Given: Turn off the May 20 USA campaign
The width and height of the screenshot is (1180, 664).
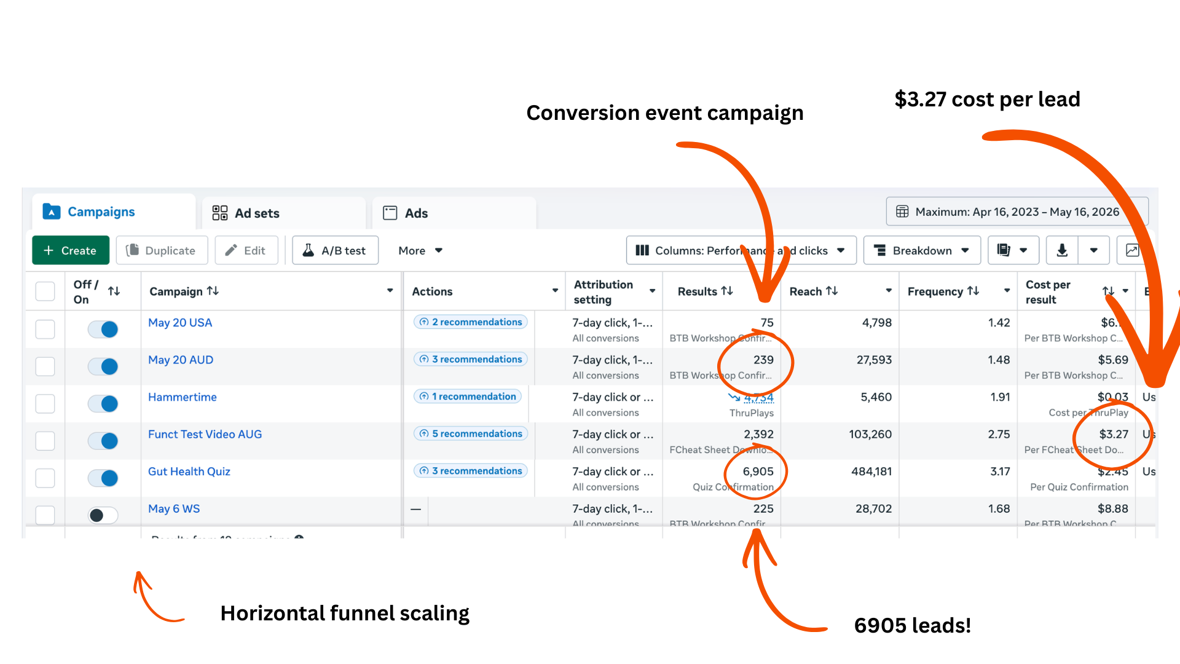Looking at the screenshot, I should click(103, 330).
